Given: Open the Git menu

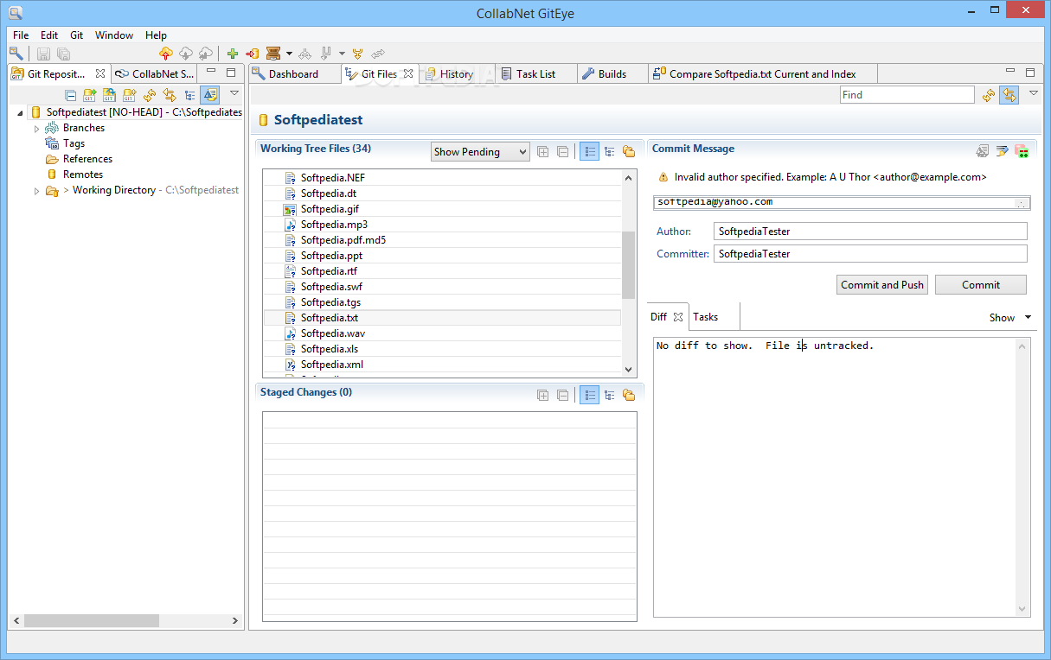Looking at the screenshot, I should coord(77,35).
